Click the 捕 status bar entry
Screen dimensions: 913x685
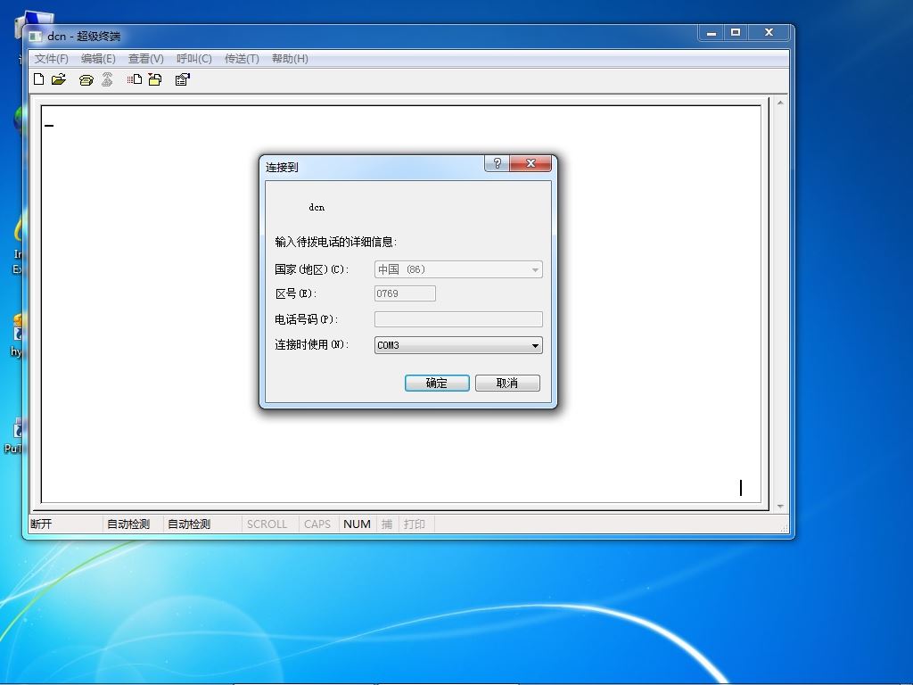point(387,524)
